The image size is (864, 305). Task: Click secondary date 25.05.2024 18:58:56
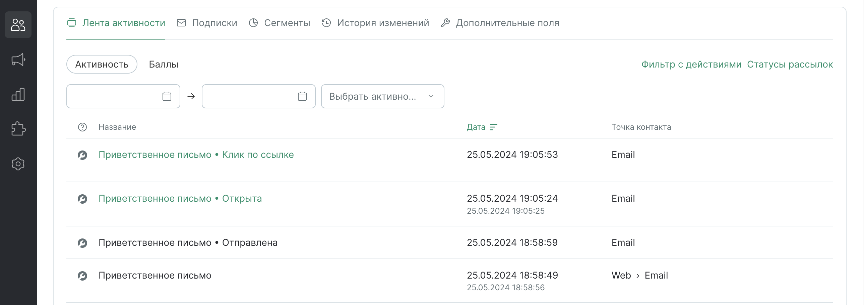coord(506,288)
